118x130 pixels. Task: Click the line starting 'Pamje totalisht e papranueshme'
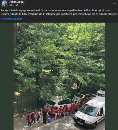(55, 10)
